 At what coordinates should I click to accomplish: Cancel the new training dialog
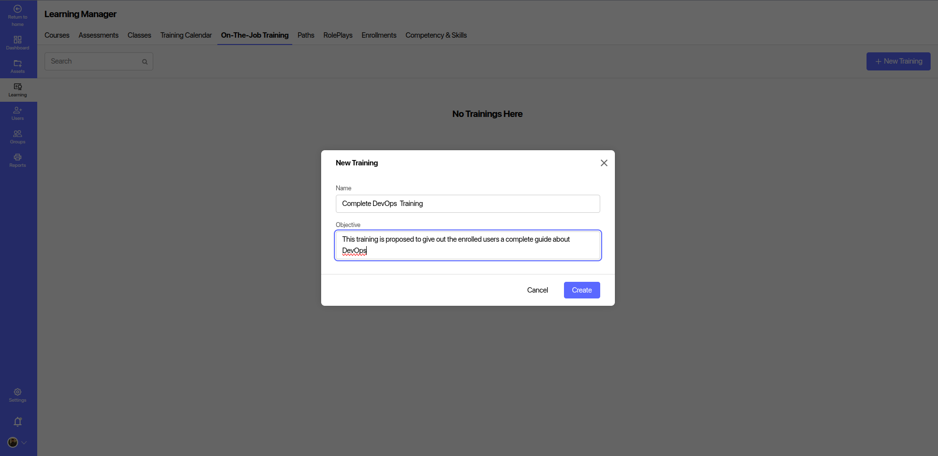point(537,290)
